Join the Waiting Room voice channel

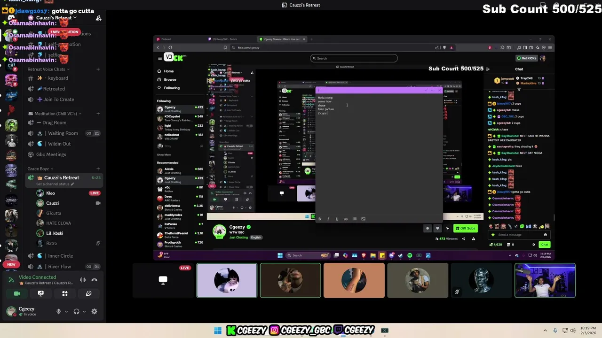click(64, 133)
